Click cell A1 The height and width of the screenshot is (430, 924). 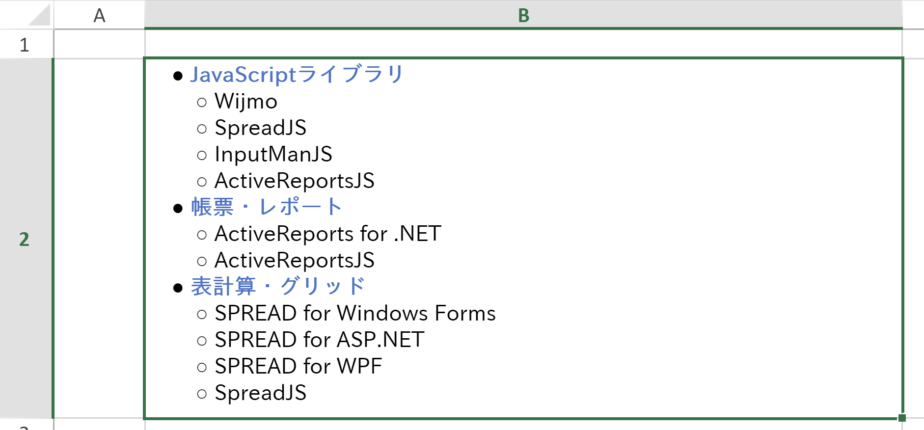coord(99,44)
